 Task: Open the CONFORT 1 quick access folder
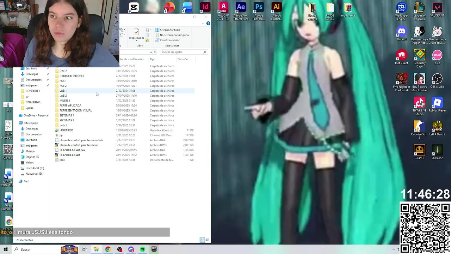pyautogui.click(x=30, y=91)
